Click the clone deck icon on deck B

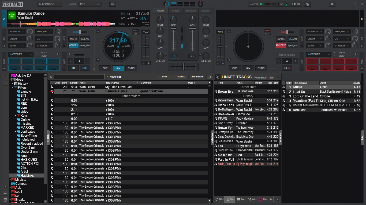[x=229, y=60]
